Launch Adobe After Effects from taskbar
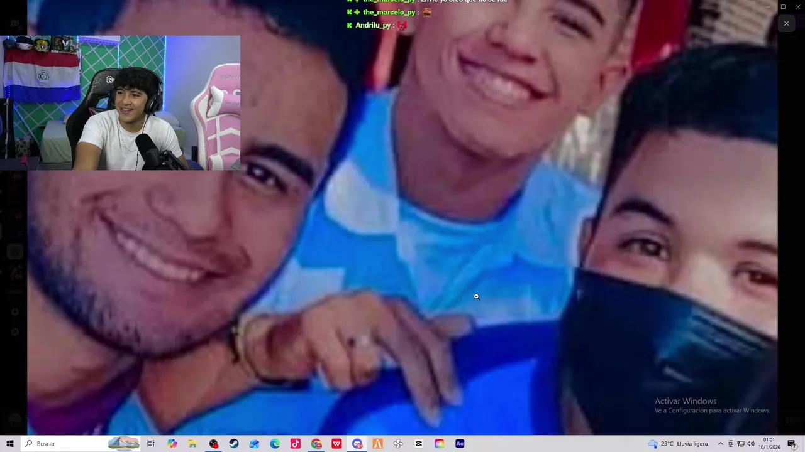Viewport: 805px width, 452px height. tap(460, 444)
